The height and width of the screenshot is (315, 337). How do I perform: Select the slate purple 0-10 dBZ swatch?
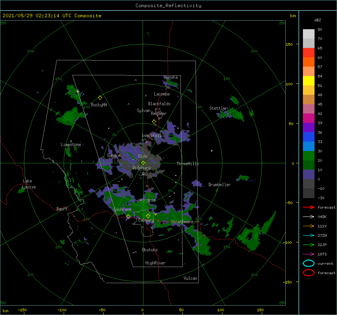(x=309, y=175)
